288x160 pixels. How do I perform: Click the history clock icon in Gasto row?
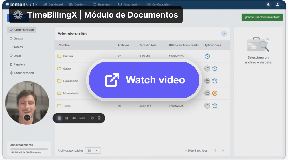pos(215,68)
